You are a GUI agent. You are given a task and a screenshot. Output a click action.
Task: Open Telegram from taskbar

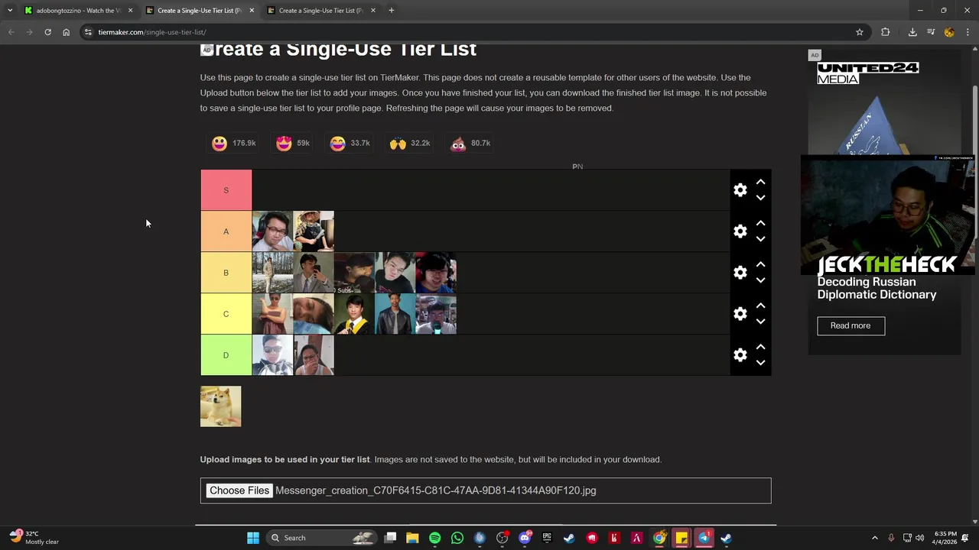[x=704, y=538]
